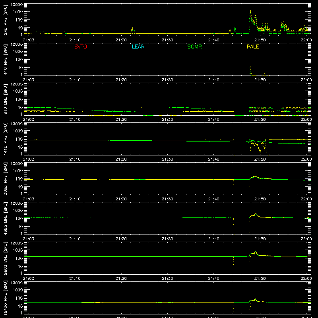
Task: Click the tallest burst peak in the 245 MHz plot
Action: [250, 11]
